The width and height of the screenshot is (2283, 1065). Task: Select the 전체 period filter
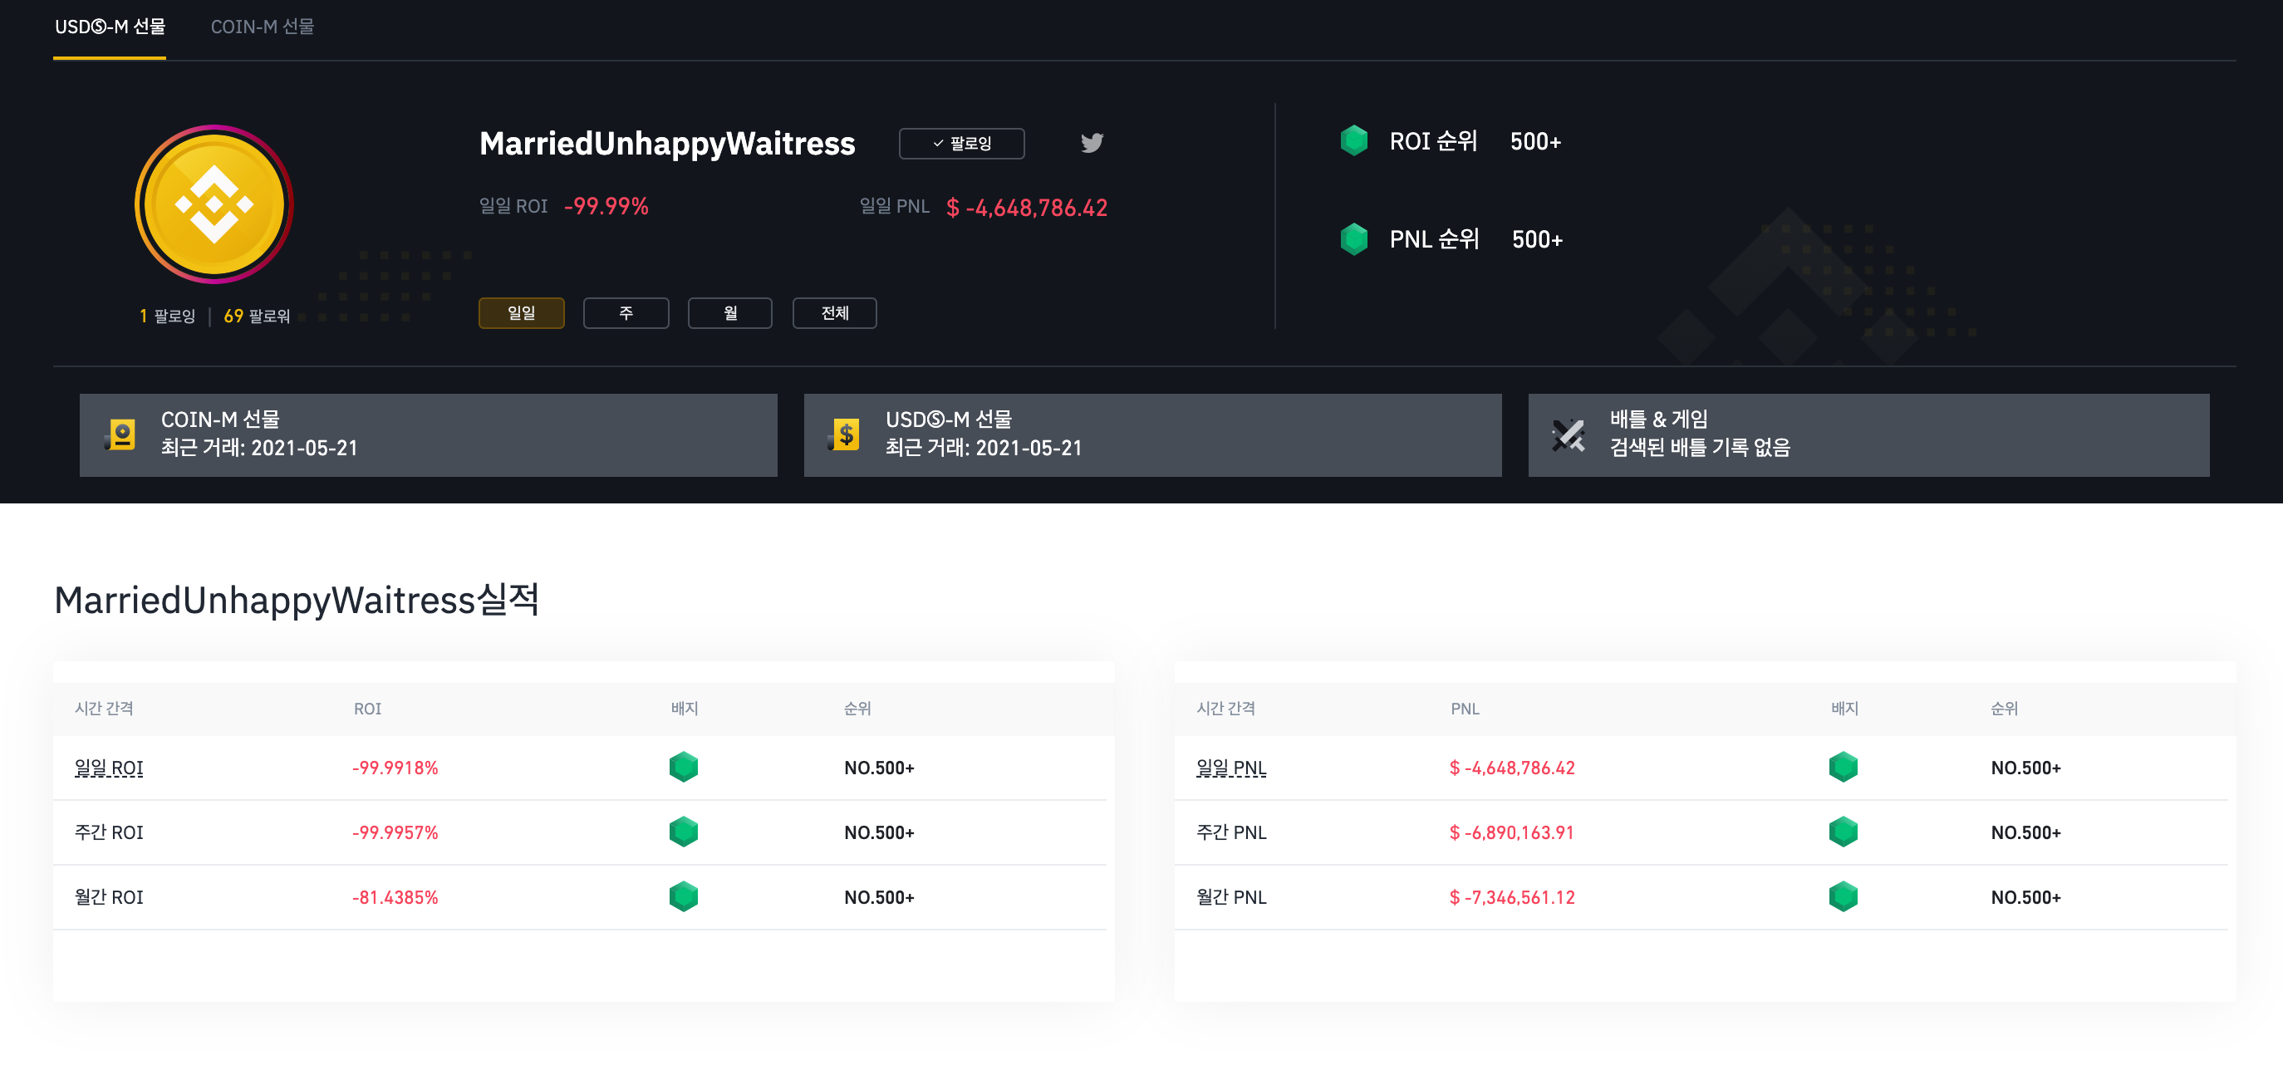834,314
